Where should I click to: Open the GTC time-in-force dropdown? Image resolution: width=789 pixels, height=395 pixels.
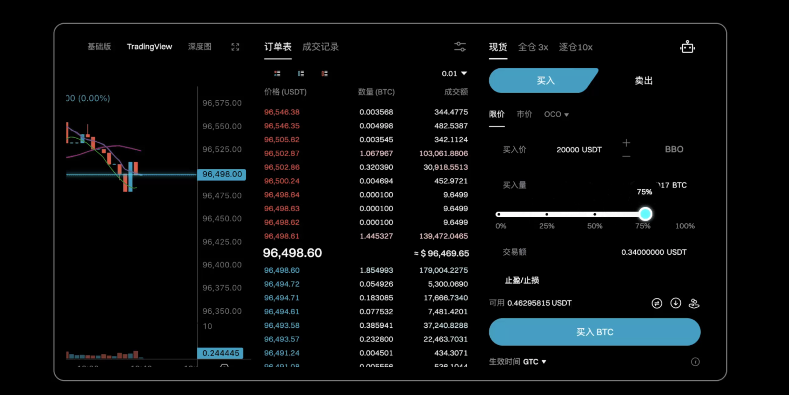(535, 362)
